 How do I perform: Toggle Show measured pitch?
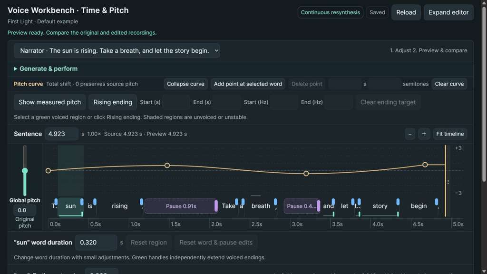(49, 102)
